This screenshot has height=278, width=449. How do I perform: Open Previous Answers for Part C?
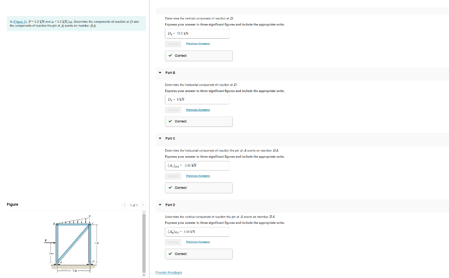point(198,176)
